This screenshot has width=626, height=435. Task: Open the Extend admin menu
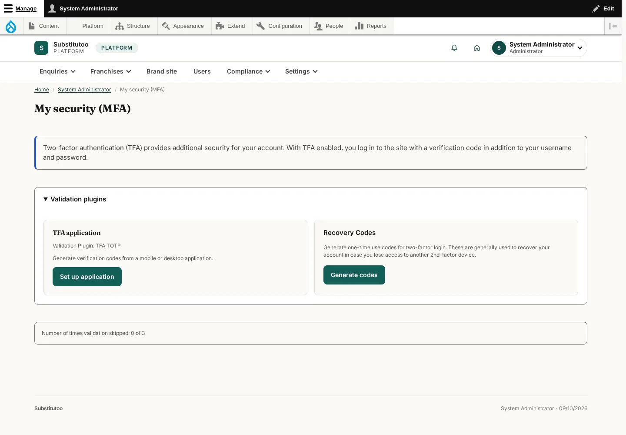pyautogui.click(x=231, y=26)
